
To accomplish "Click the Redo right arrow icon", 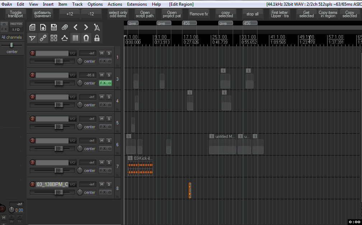I will click(x=86, y=27).
